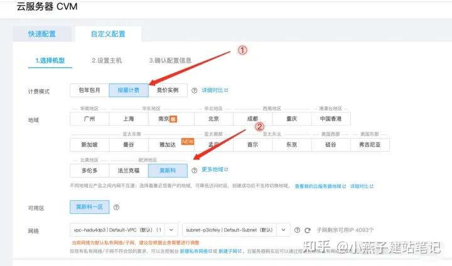
Task: Open 详细对比 link after 查看我的云服务器地域
Action: 362,186
